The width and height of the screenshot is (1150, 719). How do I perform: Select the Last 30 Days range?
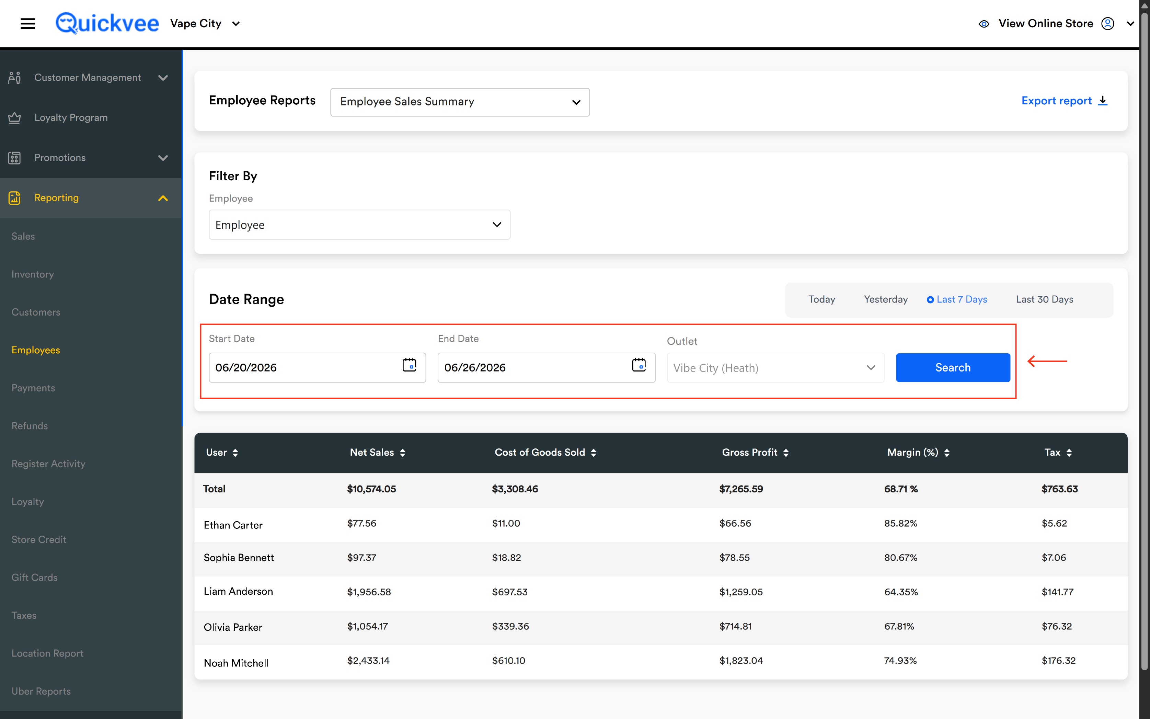(x=1044, y=299)
